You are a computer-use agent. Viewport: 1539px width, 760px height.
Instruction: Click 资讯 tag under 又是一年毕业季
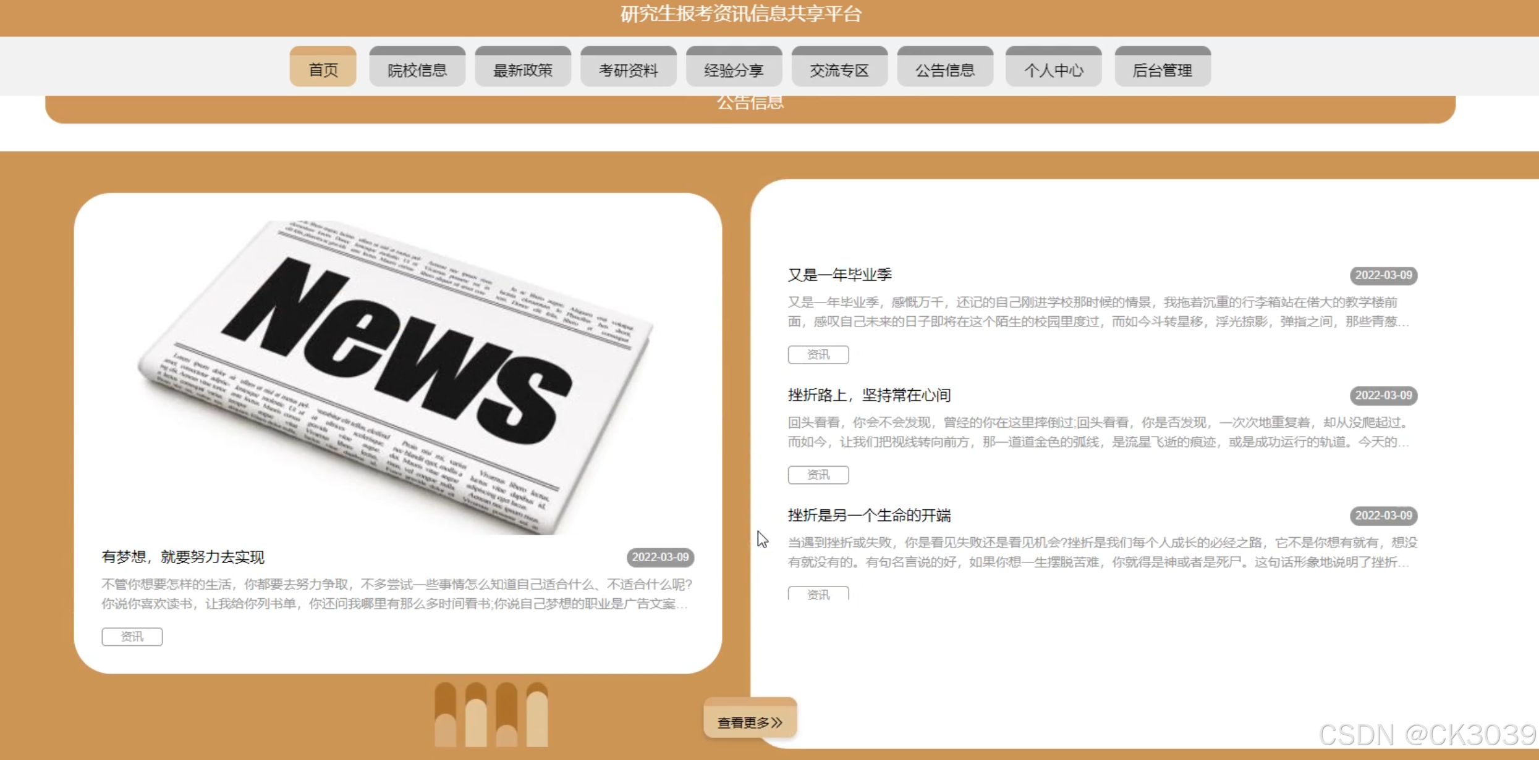pyautogui.click(x=818, y=354)
